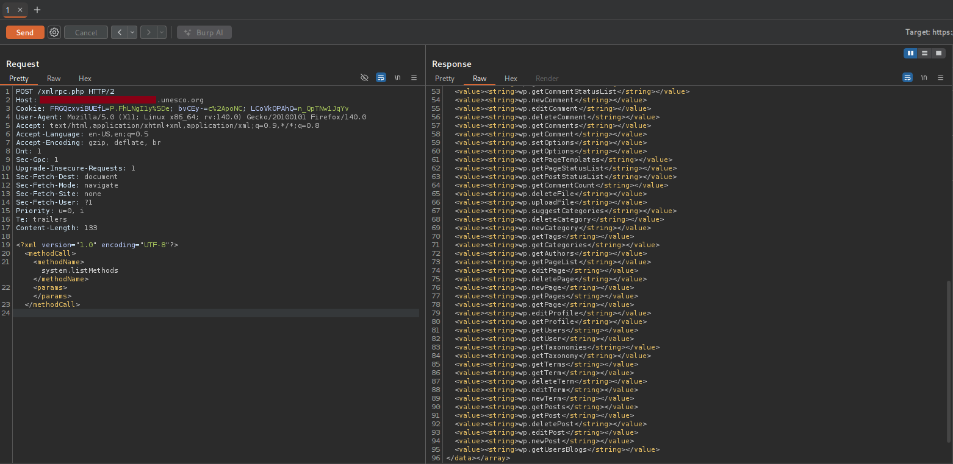Hide the Request message via eye icon
The height and width of the screenshot is (464, 953).
click(364, 77)
